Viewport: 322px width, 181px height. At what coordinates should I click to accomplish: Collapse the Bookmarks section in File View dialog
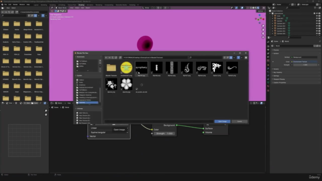80,57
